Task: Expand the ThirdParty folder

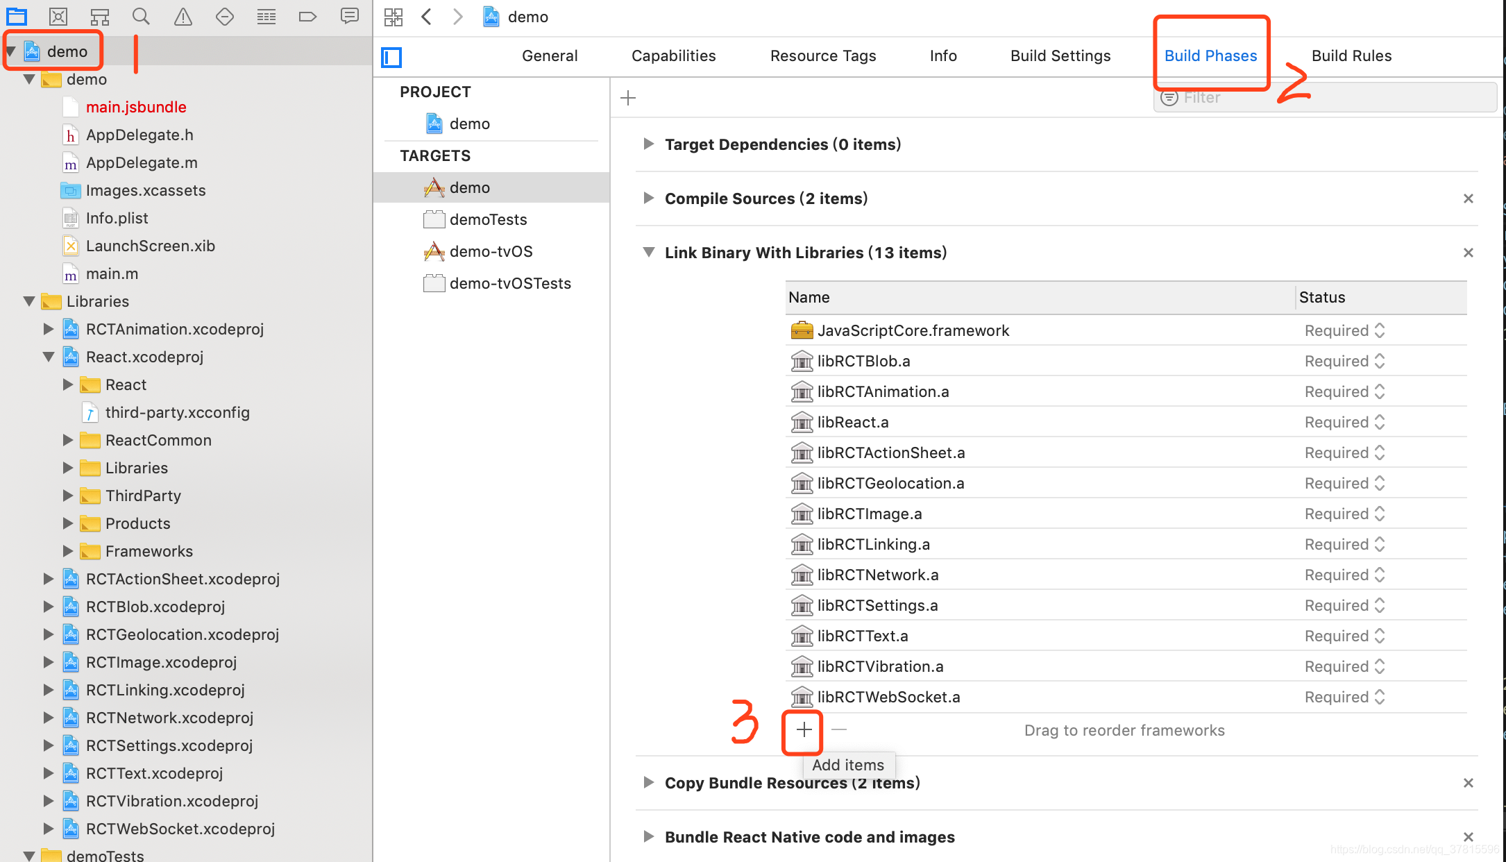Action: pyautogui.click(x=68, y=496)
